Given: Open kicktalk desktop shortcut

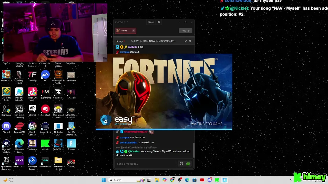Looking at the screenshot, I should 45,145.
